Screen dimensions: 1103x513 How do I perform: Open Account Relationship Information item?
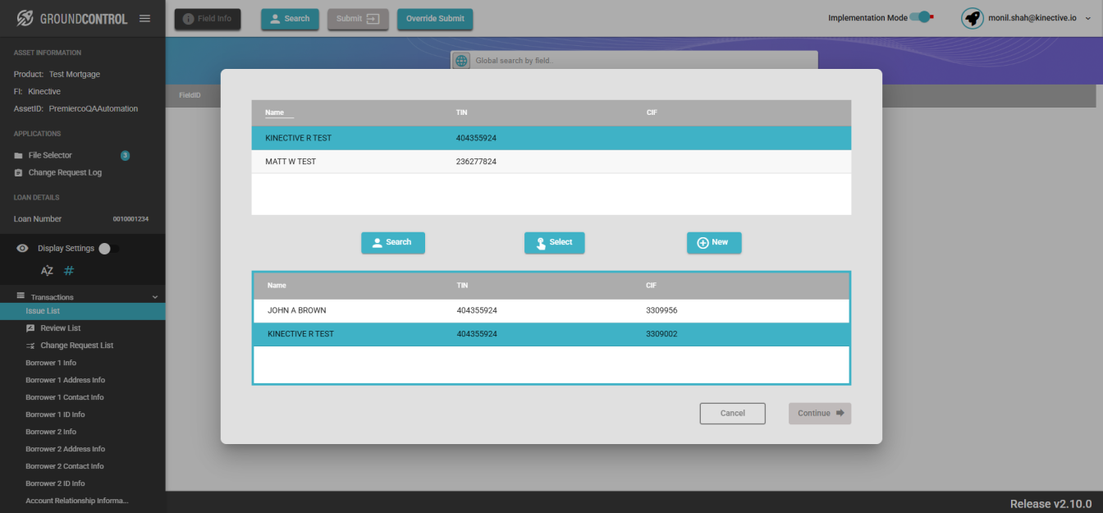pos(77,501)
